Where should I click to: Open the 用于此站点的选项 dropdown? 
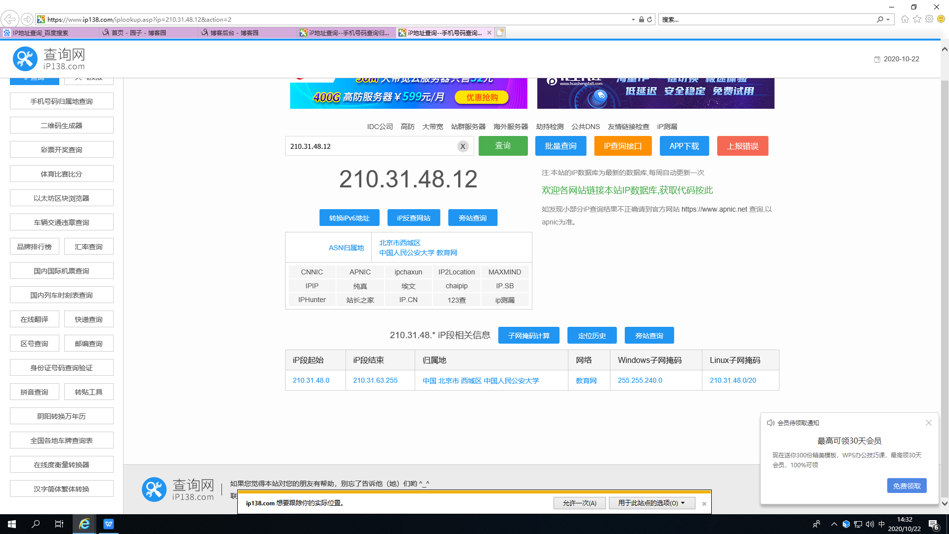(651, 503)
